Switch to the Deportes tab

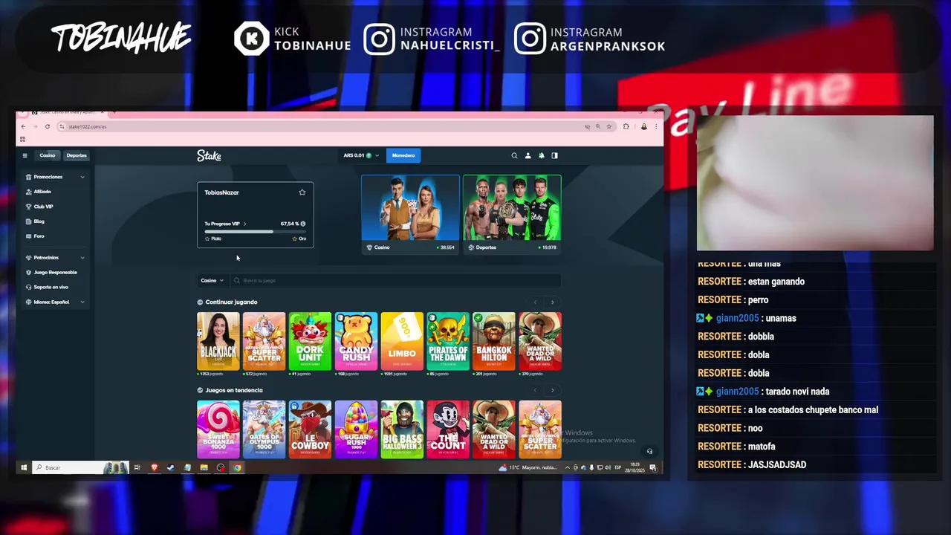(x=77, y=155)
